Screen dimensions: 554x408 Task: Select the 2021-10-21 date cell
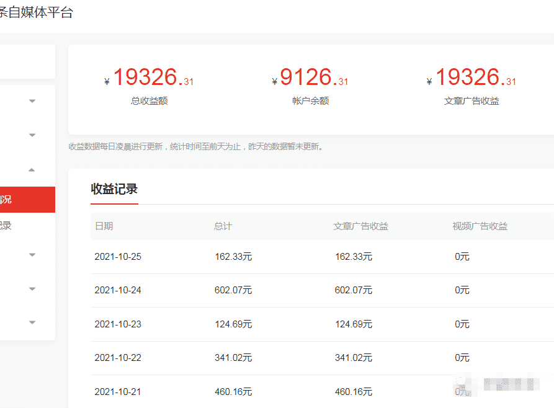[x=118, y=391]
